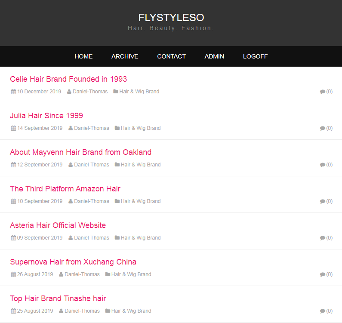Open comments bubble for Amazon Hair post
Image resolution: width=342 pixels, height=323 pixels.
pos(323,201)
